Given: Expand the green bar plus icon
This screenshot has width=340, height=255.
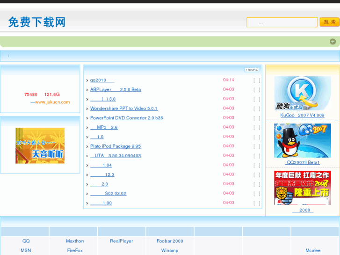Looking at the screenshot, I should (x=333, y=42).
